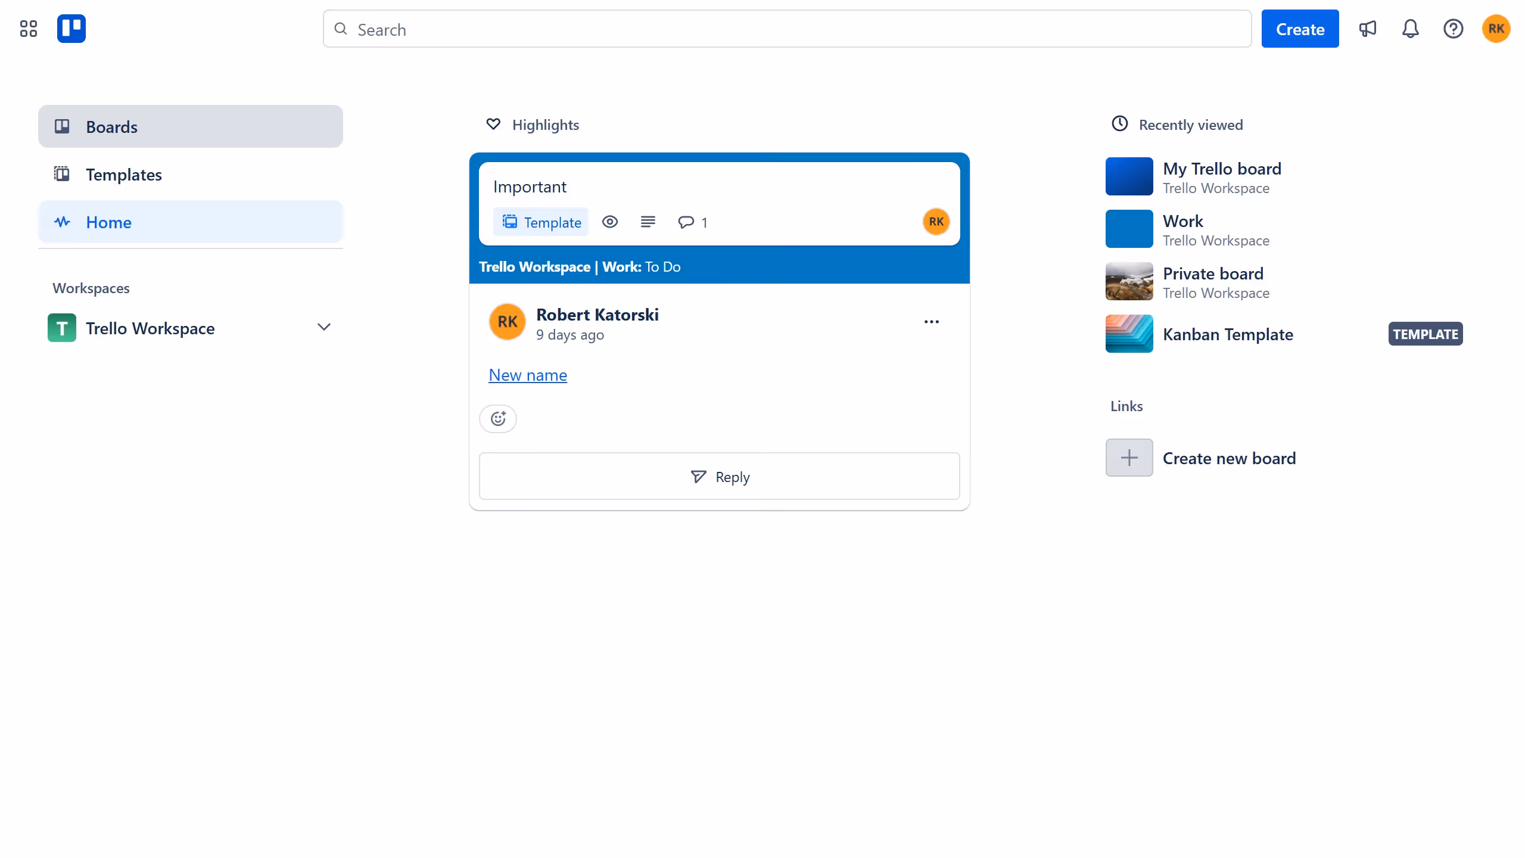Click the Highlights heart icon

tap(493, 124)
